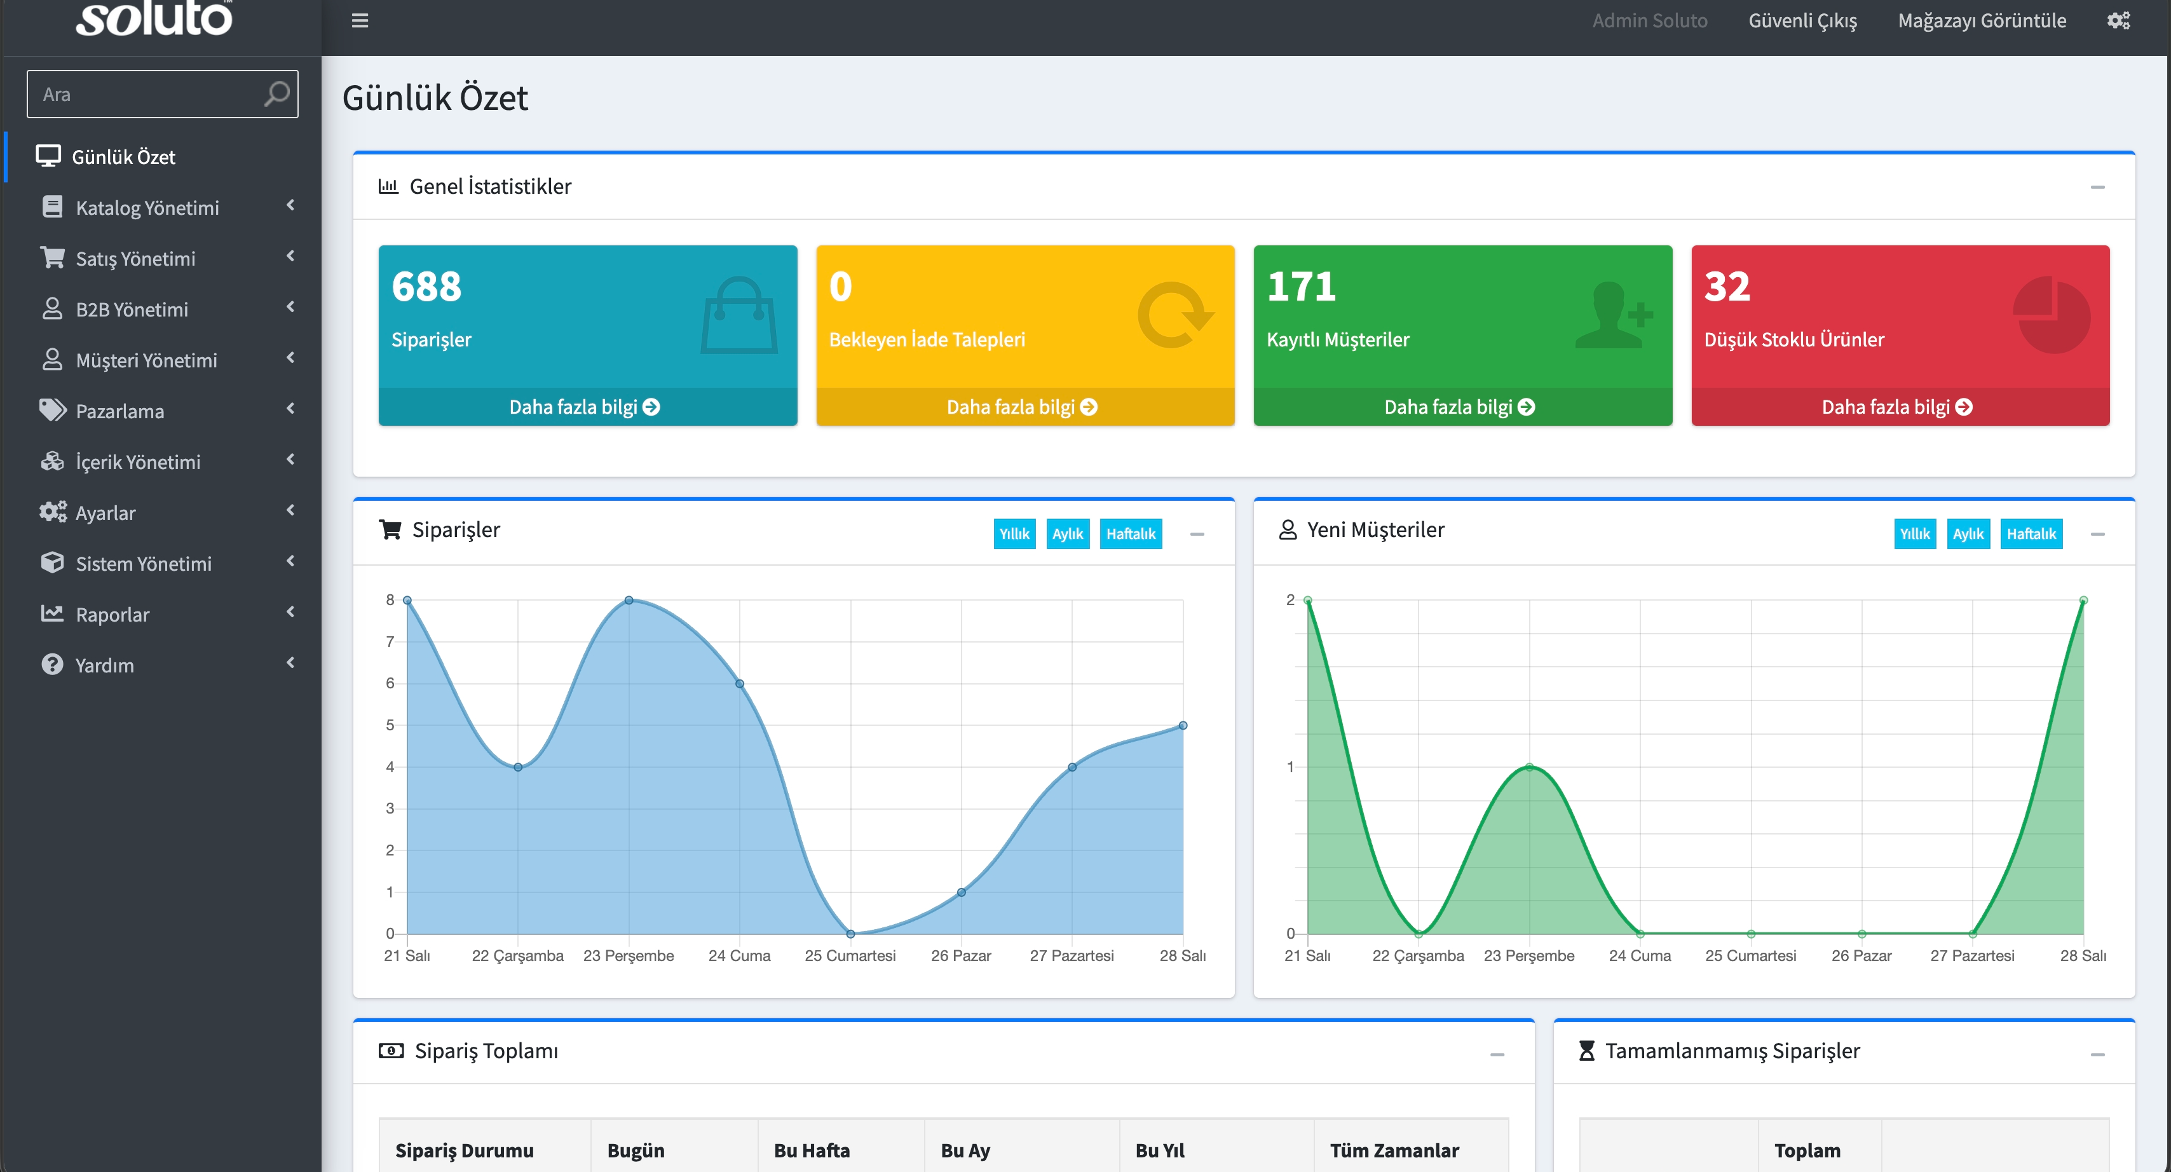Click Daha fazla bilgi under Düşük Stoklu Ürünler
Screen dimensions: 2171x1172
1900,407
